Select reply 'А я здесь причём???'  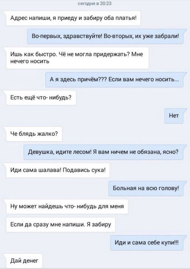114,80
